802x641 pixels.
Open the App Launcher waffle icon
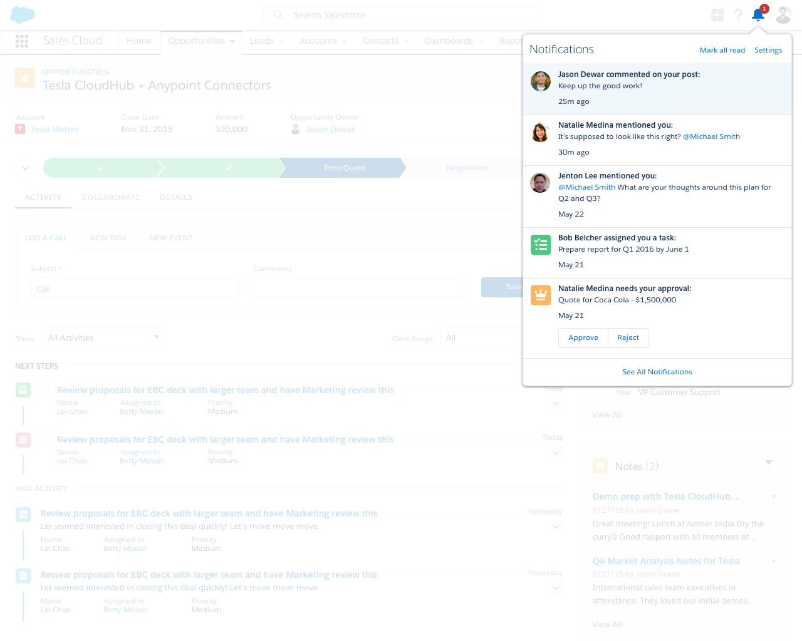(22, 41)
